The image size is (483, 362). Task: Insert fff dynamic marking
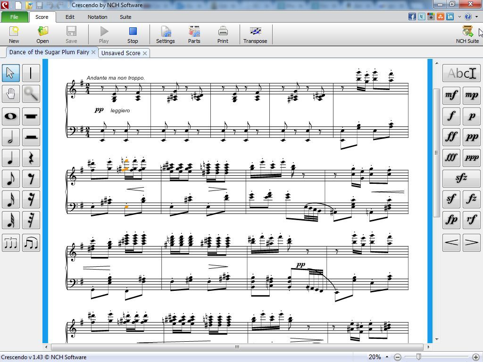(x=451, y=157)
